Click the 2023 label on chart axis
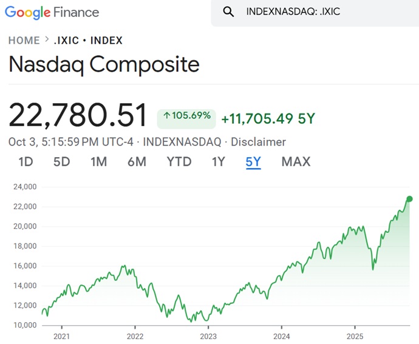 tap(208, 336)
